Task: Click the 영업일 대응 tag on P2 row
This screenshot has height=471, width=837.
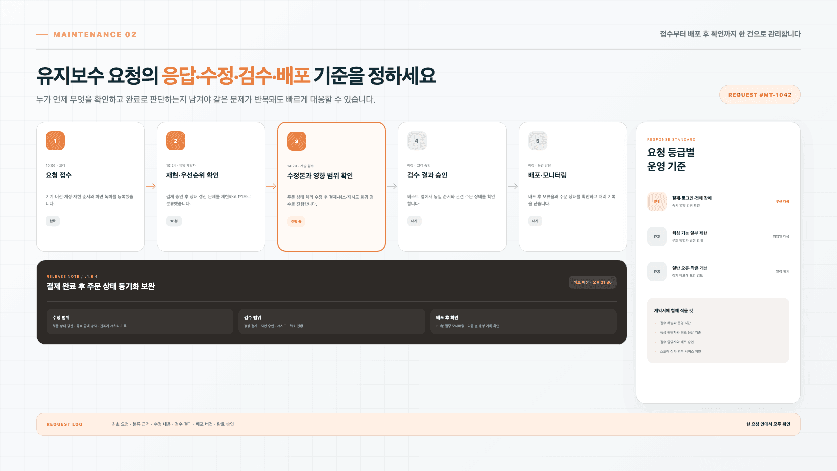Action: coord(781,237)
